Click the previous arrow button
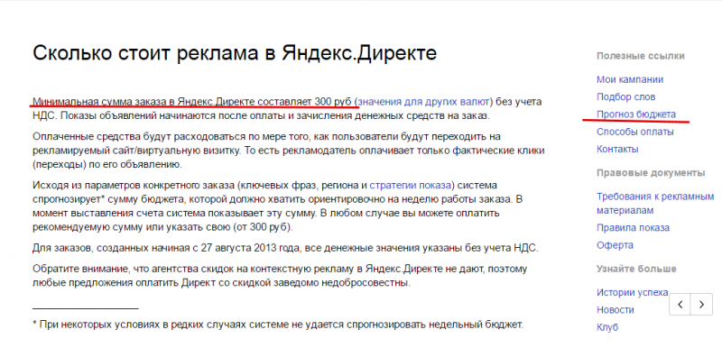 [x=680, y=305]
